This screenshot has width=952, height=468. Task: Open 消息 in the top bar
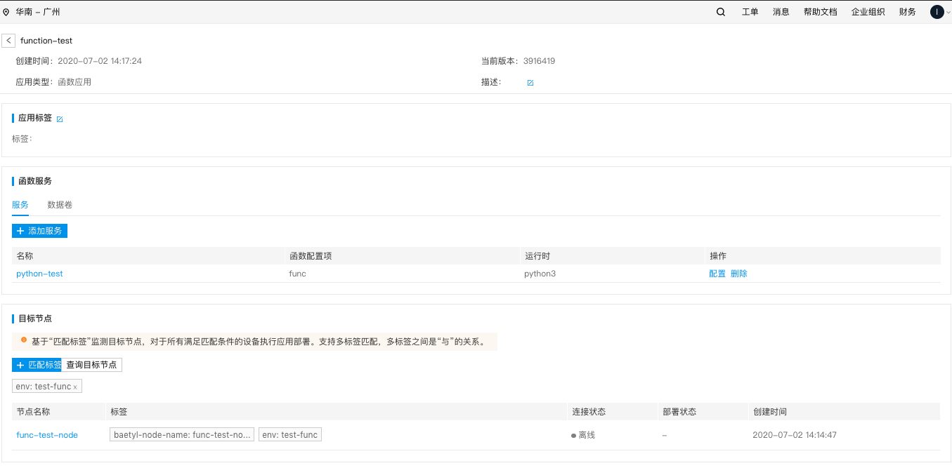click(x=781, y=12)
